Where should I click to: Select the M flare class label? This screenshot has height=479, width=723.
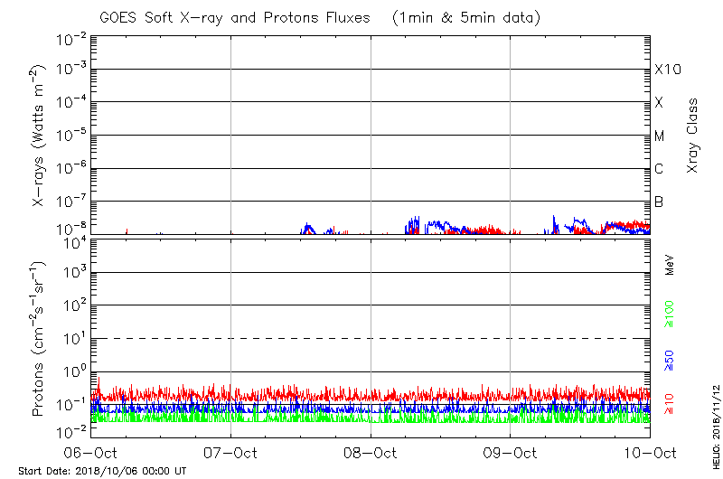(x=660, y=136)
